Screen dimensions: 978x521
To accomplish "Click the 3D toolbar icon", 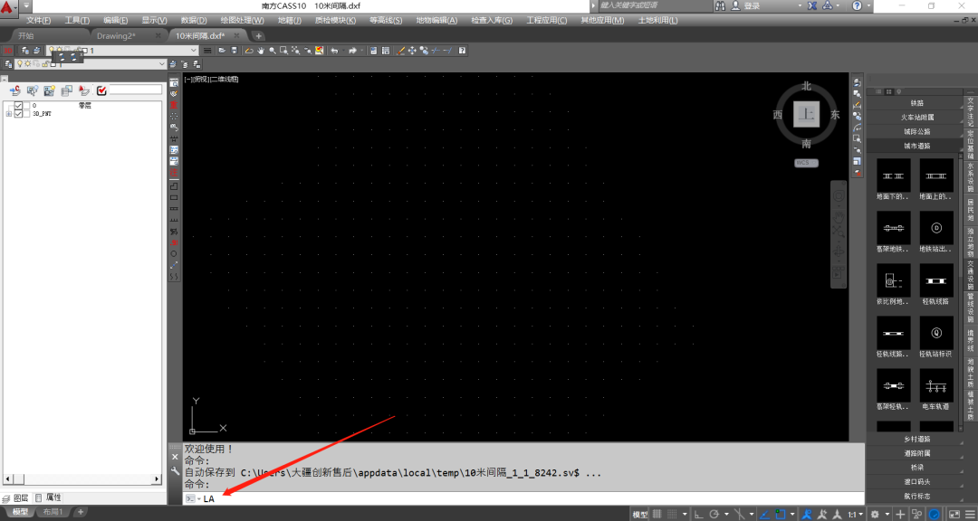I will click(x=9, y=51).
